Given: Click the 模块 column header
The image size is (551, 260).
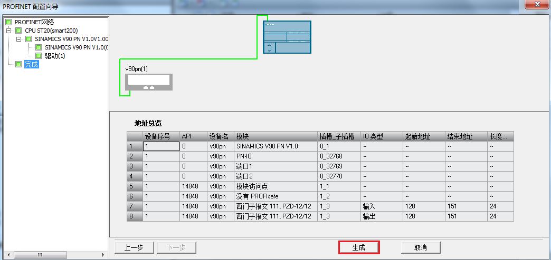Looking at the screenshot, I should click(x=275, y=136).
